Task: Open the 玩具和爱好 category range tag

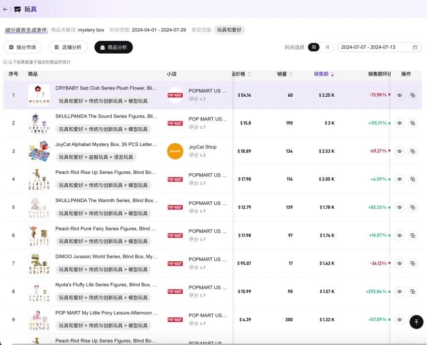Action: [x=229, y=30]
